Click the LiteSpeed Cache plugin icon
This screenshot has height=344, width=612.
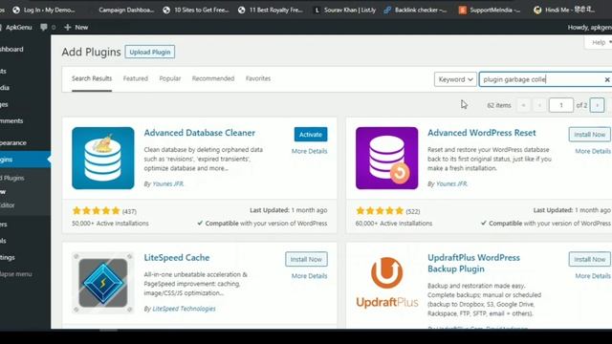click(x=103, y=283)
